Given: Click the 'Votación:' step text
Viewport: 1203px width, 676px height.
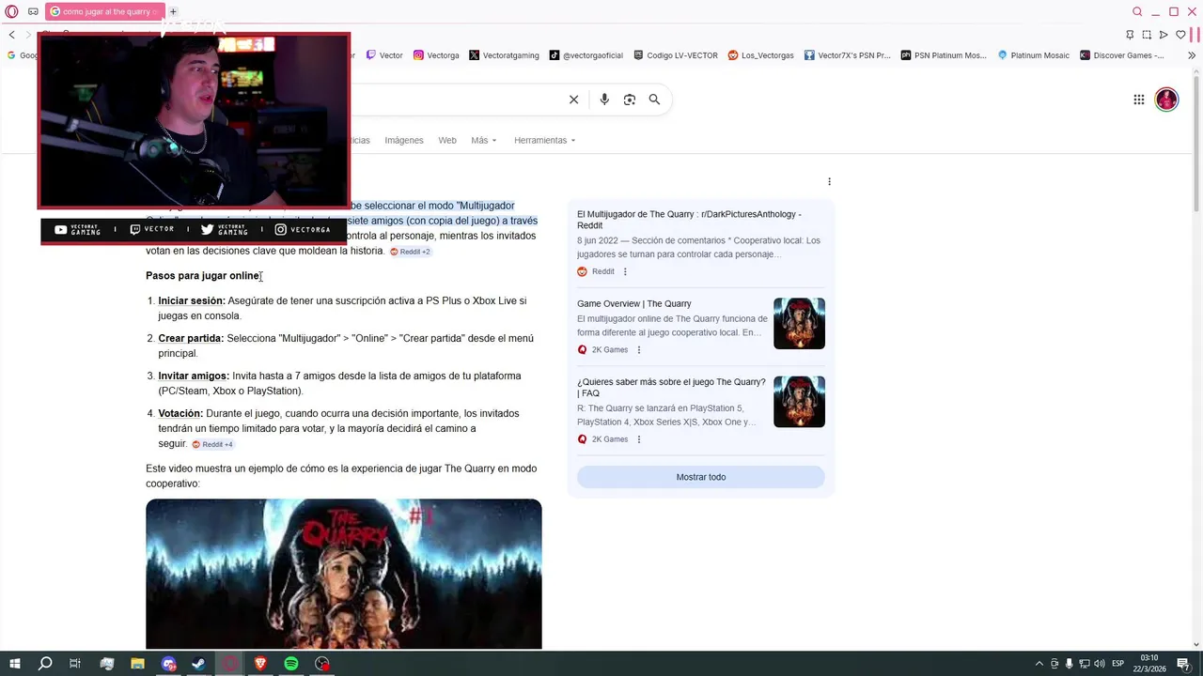Looking at the screenshot, I should [x=180, y=413].
